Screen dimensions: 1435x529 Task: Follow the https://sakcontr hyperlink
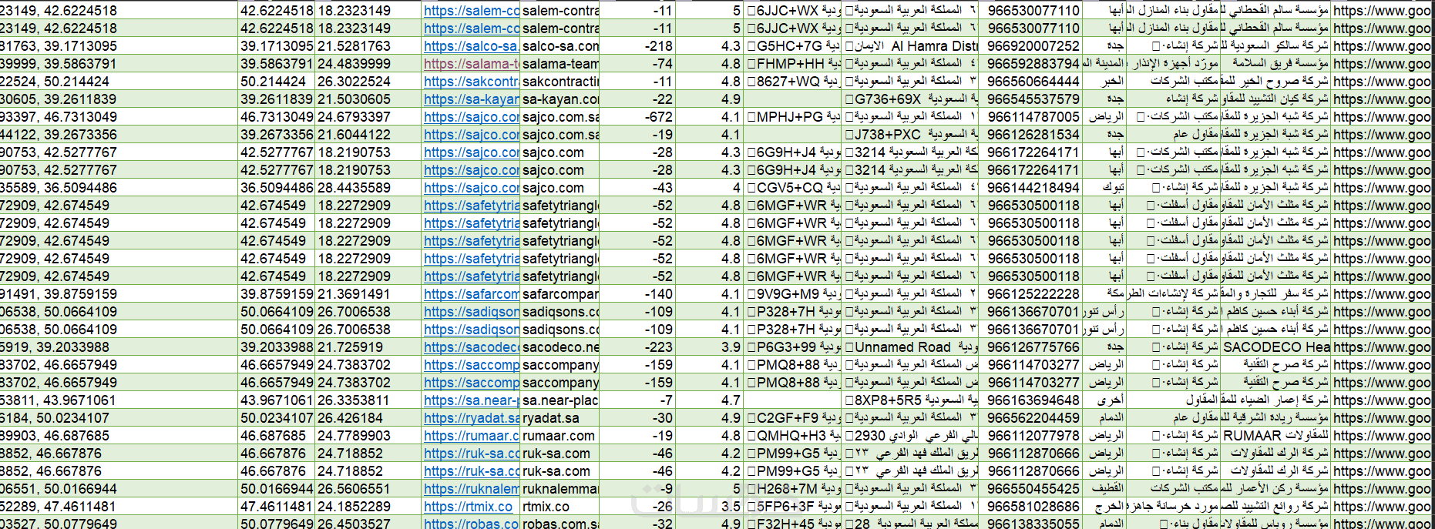(x=471, y=82)
